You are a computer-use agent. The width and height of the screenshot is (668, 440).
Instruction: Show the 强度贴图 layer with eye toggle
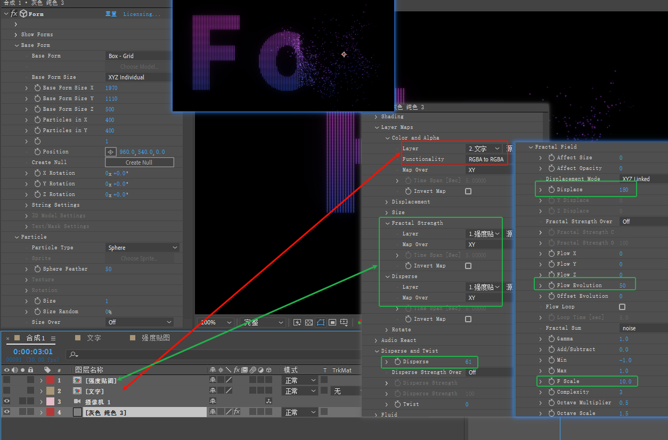tap(7, 380)
